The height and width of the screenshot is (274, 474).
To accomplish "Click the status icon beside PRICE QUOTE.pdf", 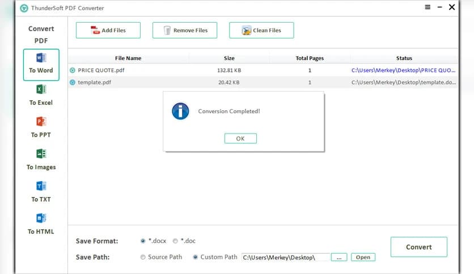I will tap(72, 70).
